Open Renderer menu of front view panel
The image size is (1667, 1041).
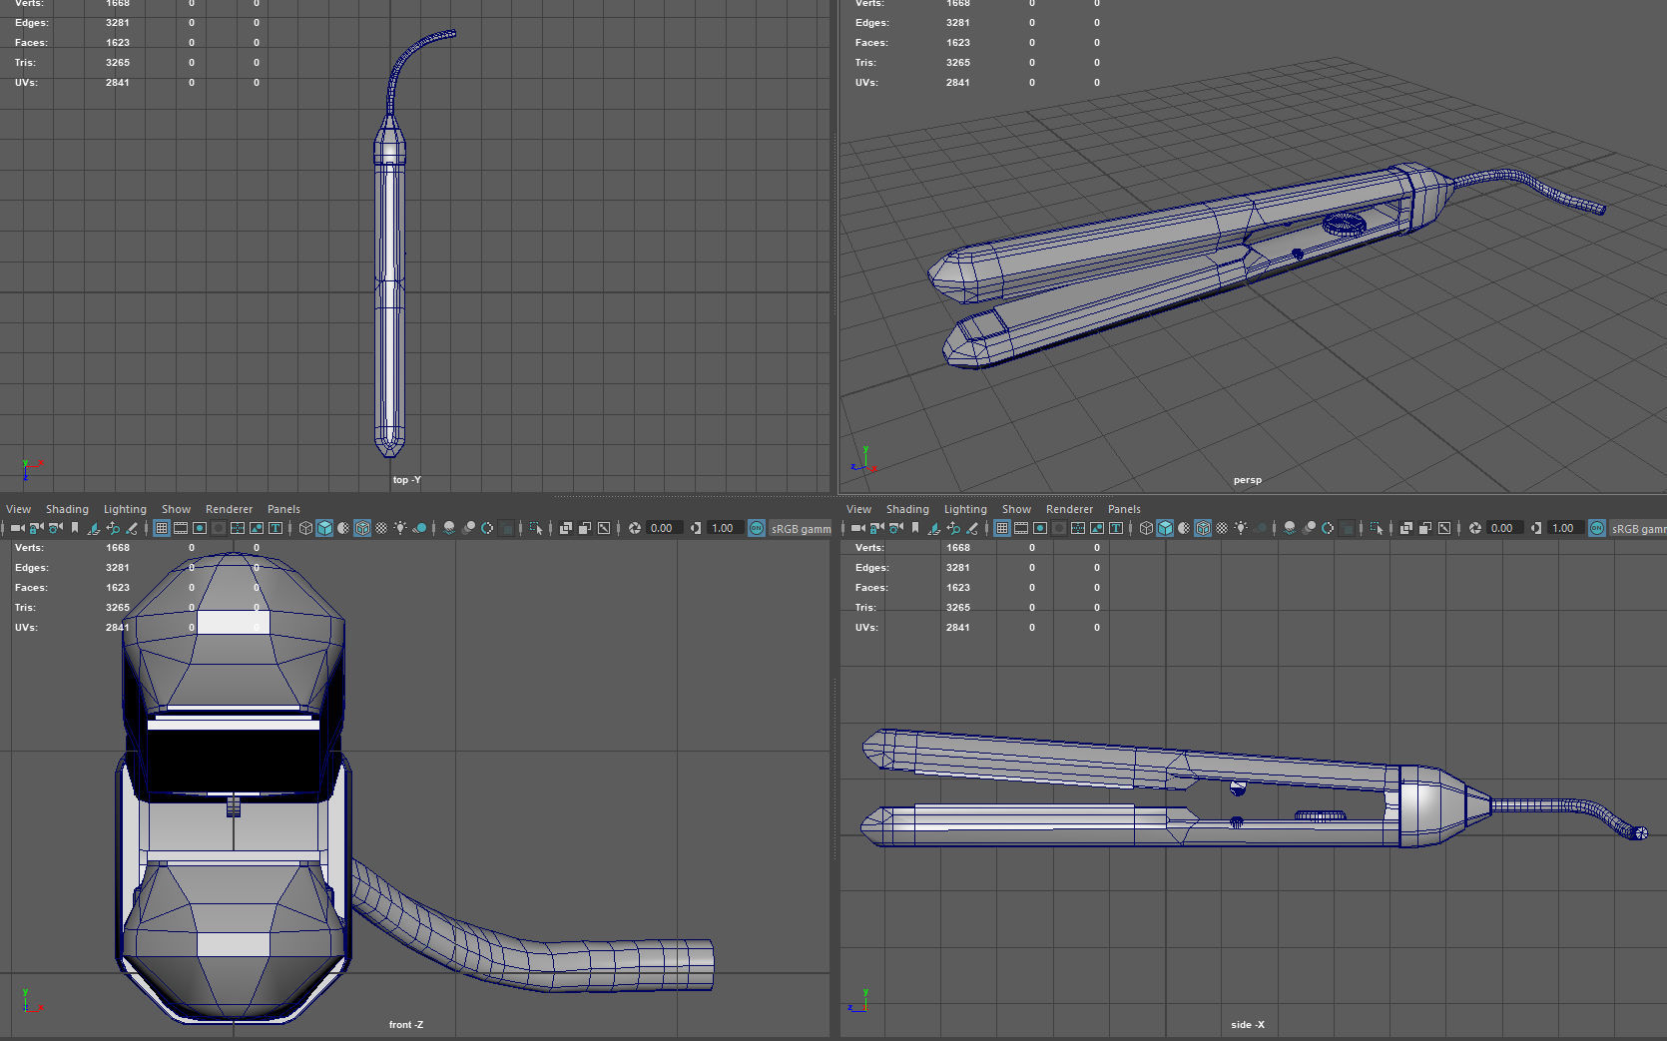(x=229, y=509)
